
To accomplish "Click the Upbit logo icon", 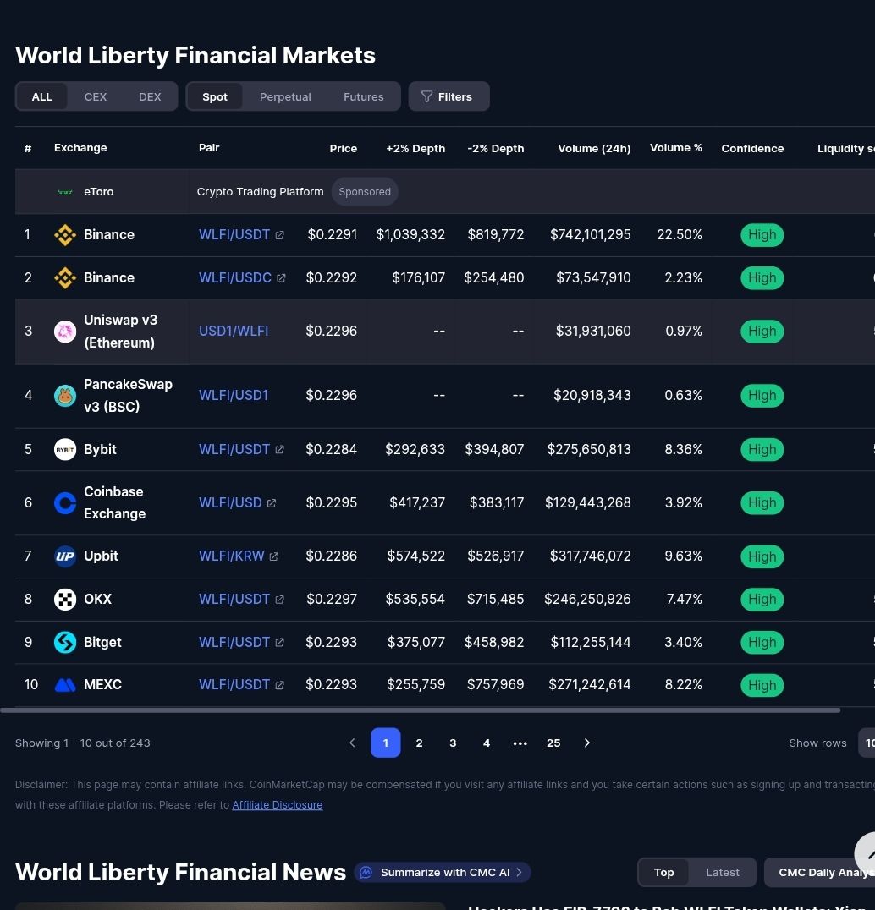I will click(x=65, y=556).
